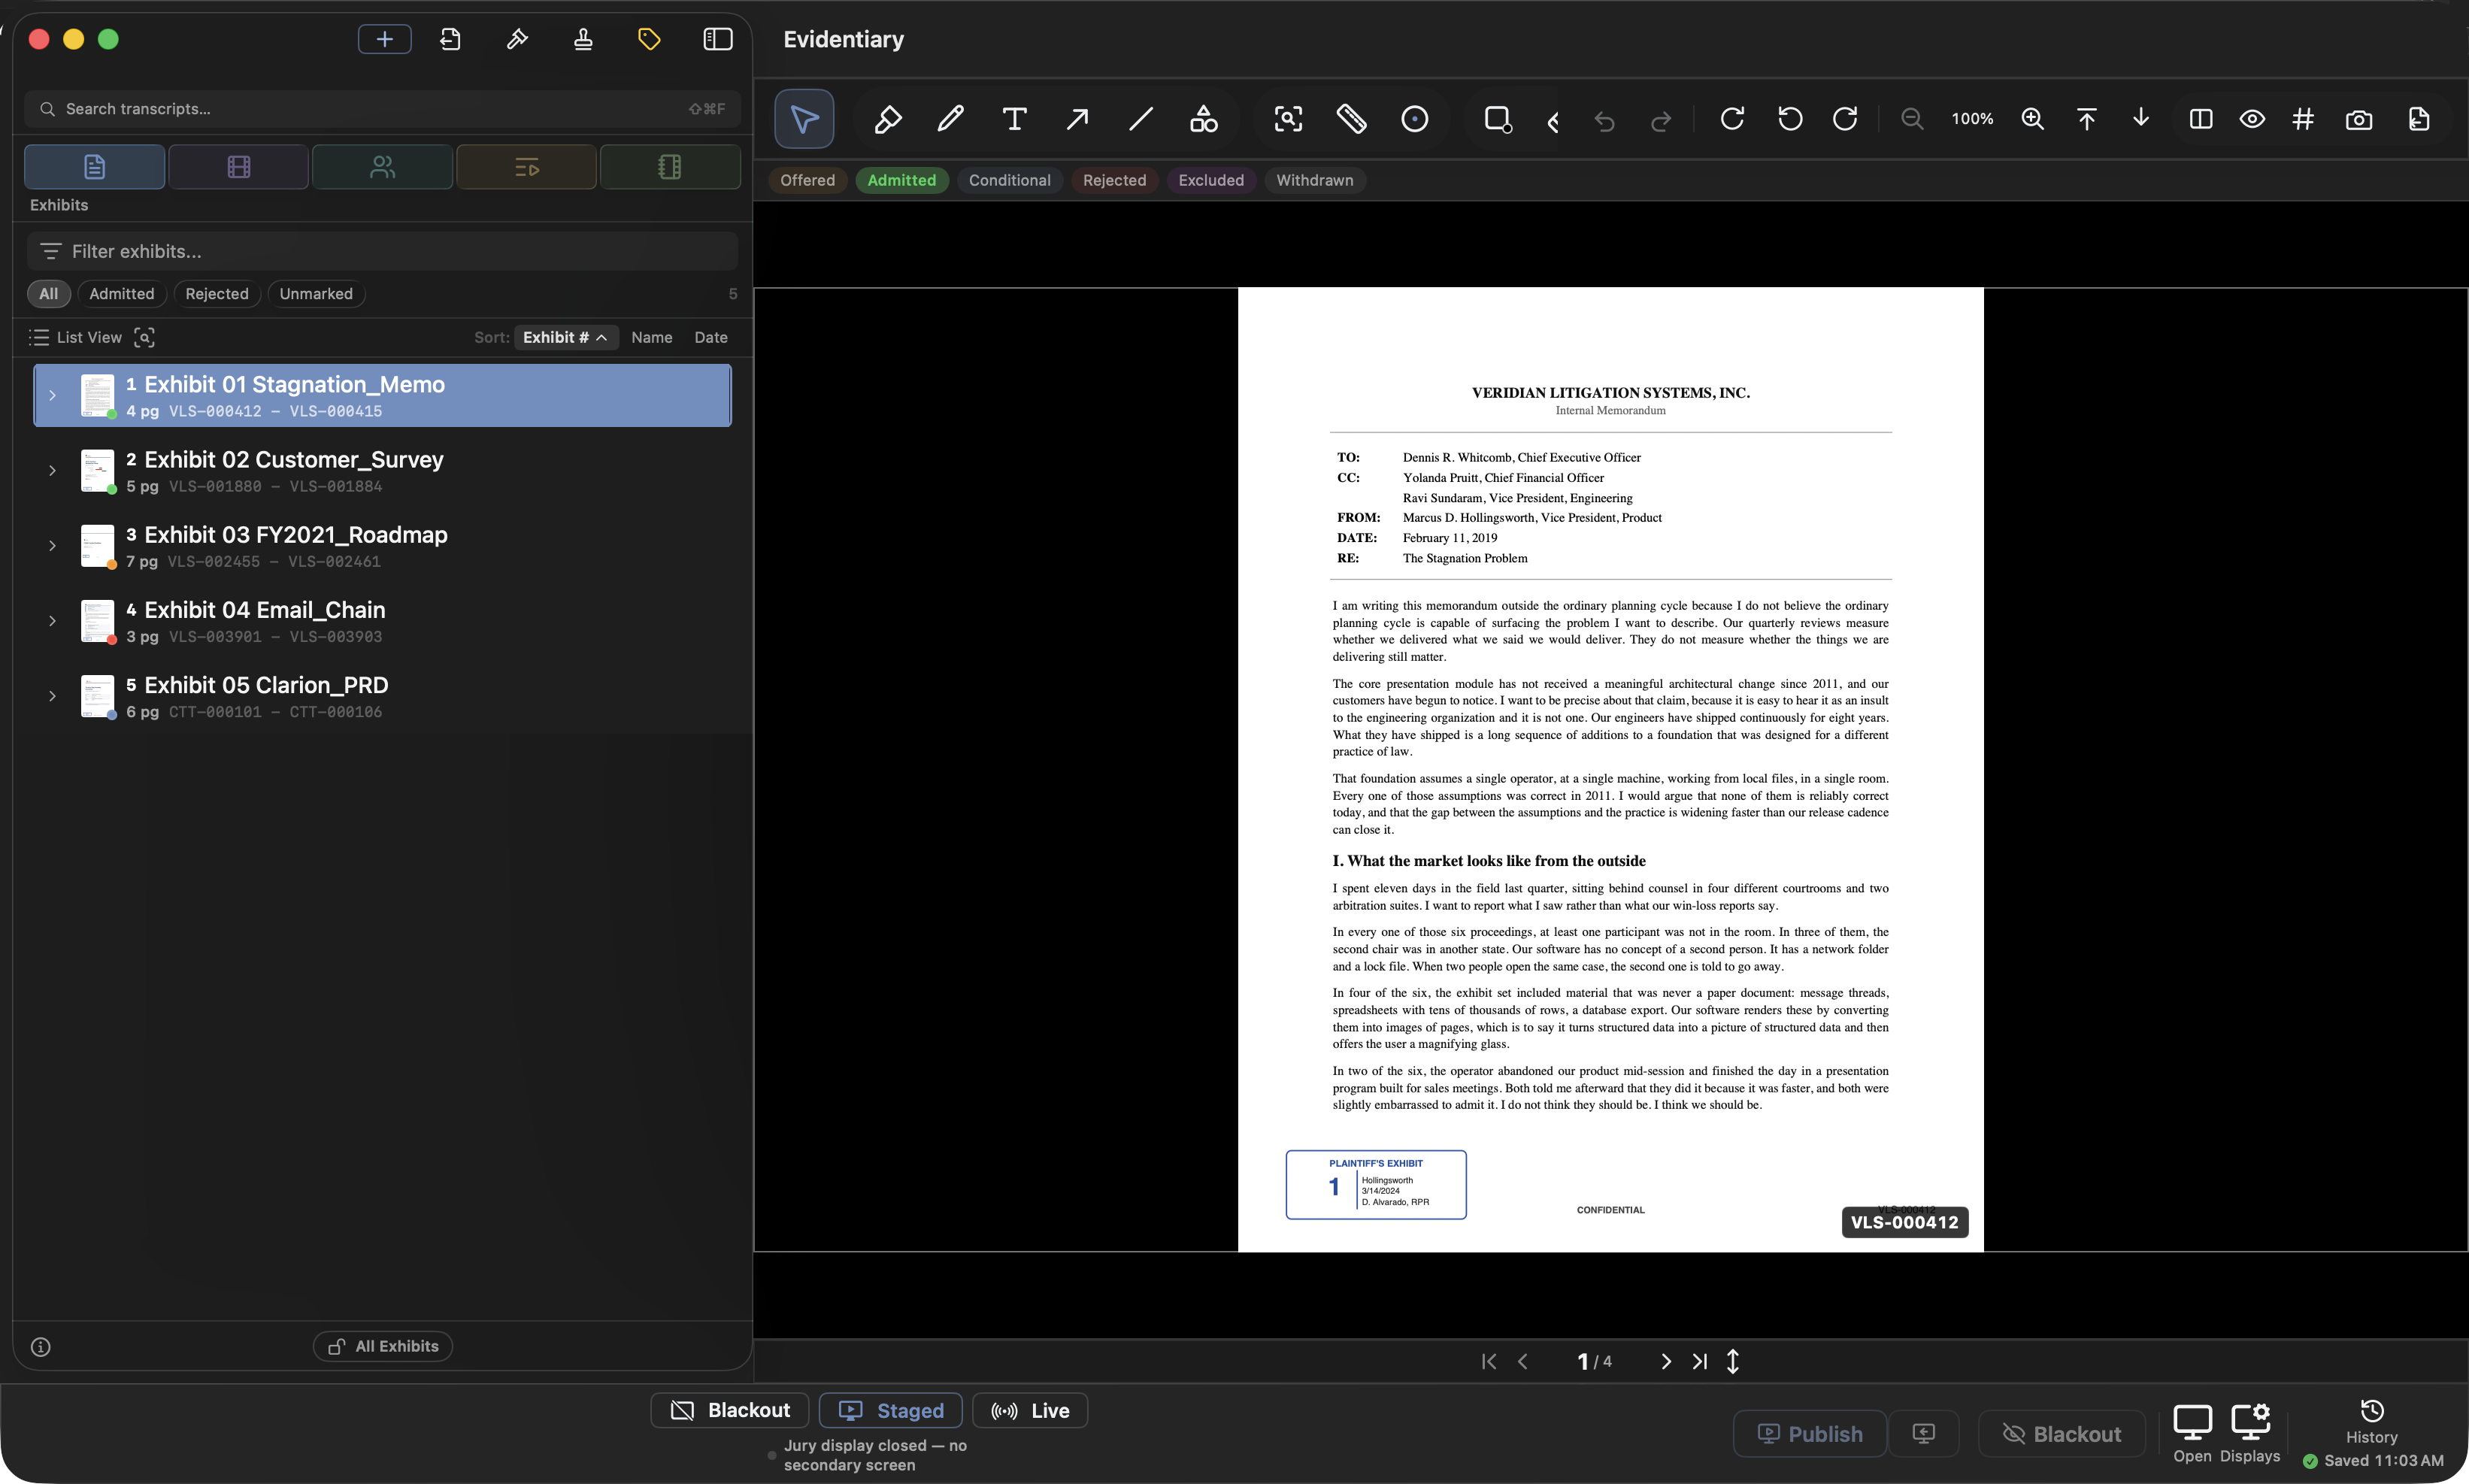
Task: Toggle Bates number hash overlay
Action: 2303,119
